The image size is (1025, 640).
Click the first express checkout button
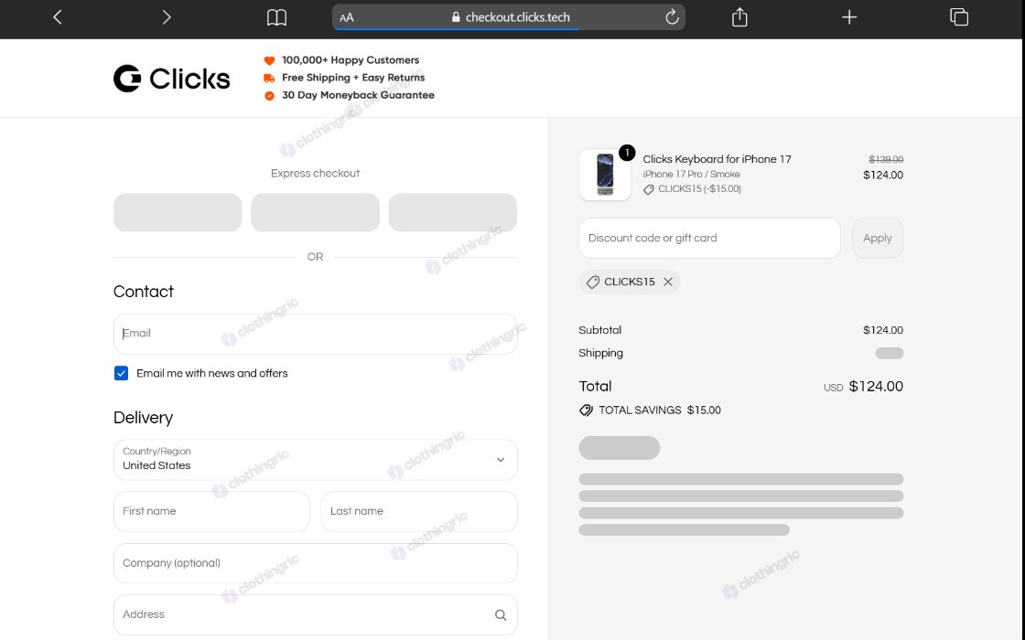coord(178,212)
